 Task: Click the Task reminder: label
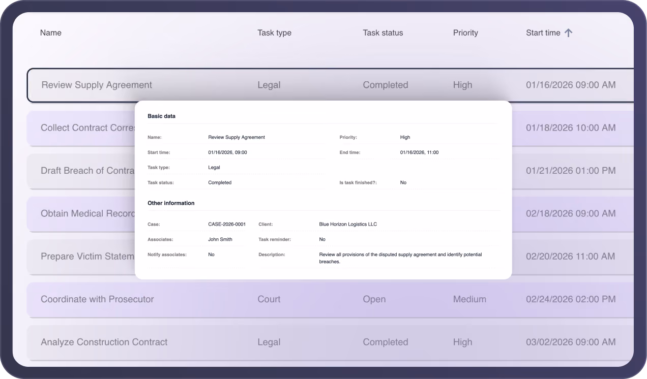[x=275, y=239]
